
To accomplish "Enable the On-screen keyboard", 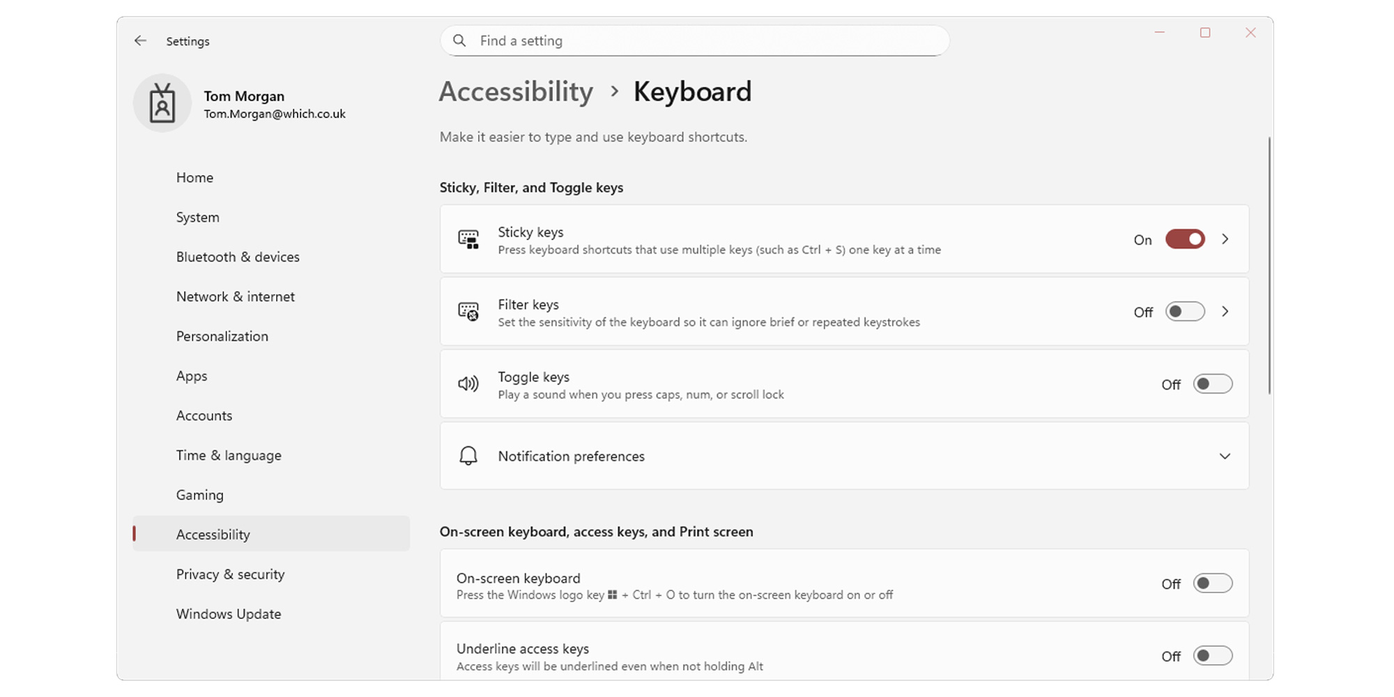I will coord(1213,584).
